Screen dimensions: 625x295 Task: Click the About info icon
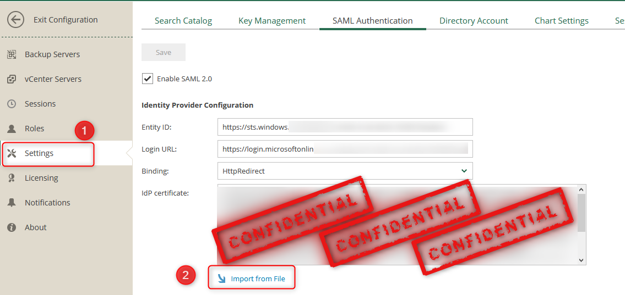(12, 227)
